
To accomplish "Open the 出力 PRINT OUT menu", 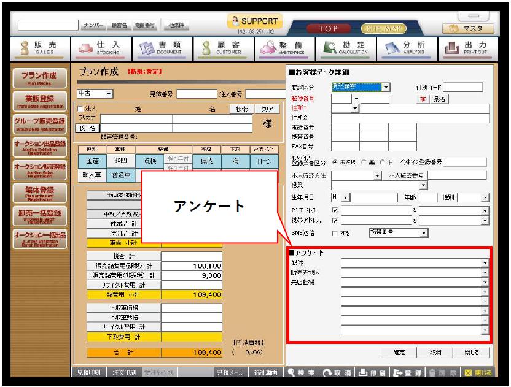I will [x=468, y=48].
